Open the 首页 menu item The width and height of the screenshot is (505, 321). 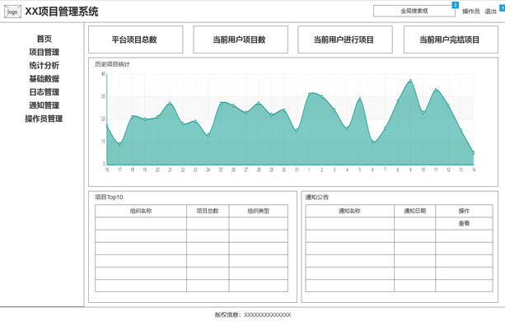[x=44, y=39]
